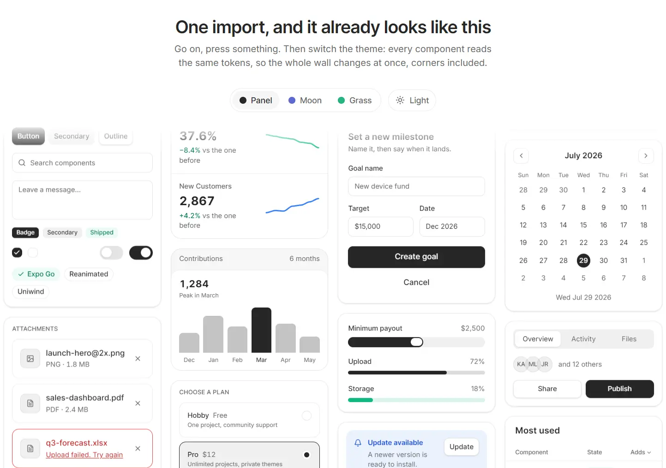Remove sales-dashboard.pdf attachment
Viewport: 666px width, 468px height.
point(138,403)
